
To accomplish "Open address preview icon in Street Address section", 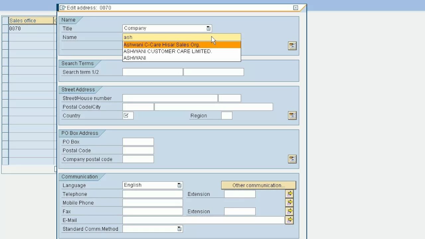I will point(292,116).
